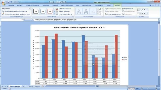Click the red 2008 Стулья bar
The width and height of the screenshot is (161, 90).
click(x=116, y=57)
